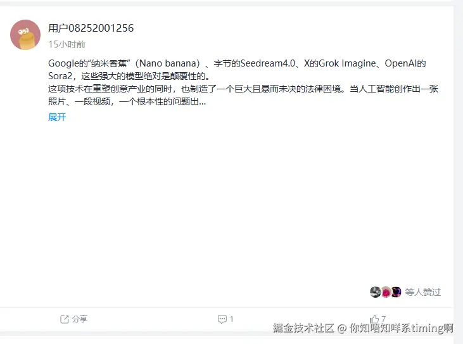Open the comment bubble icon
463x344 pixels.
[x=222, y=319]
